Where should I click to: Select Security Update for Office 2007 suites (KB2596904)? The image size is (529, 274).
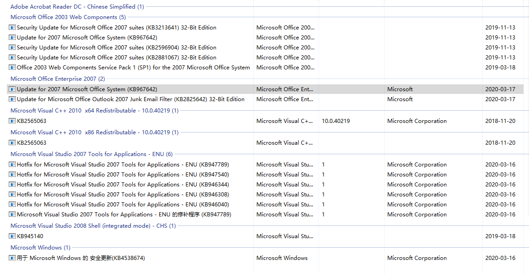coord(116,48)
